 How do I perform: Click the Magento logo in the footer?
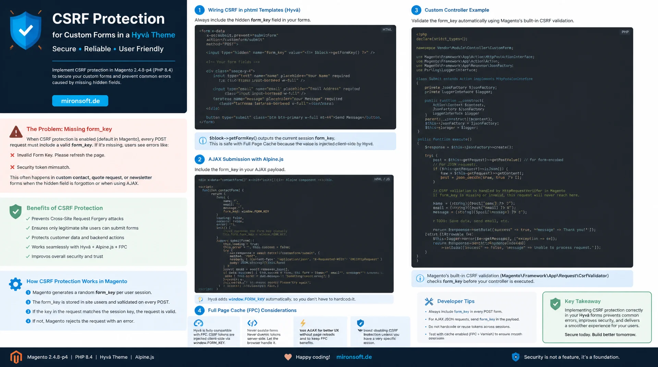16,357
